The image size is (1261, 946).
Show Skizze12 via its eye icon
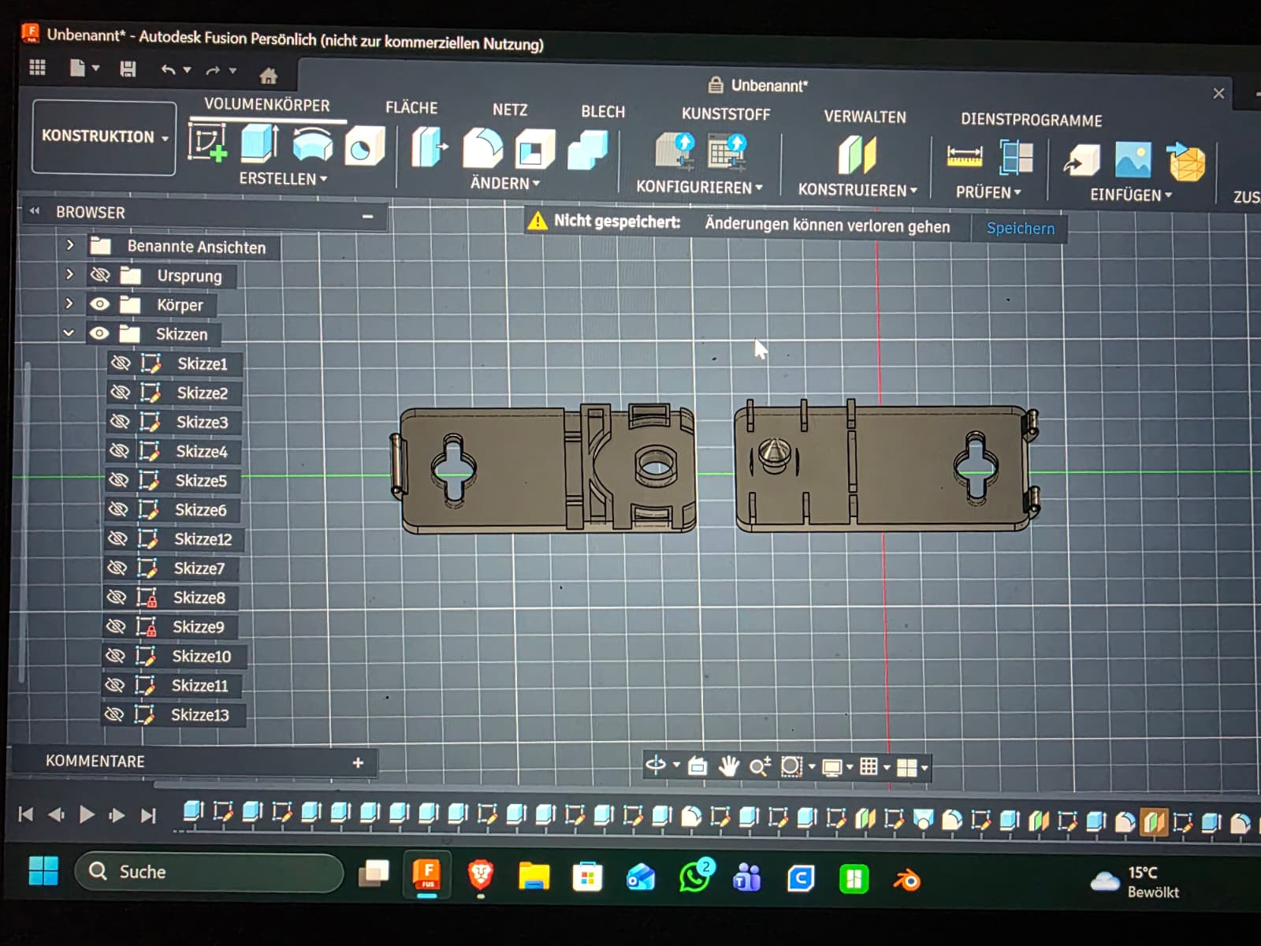click(117, 538)
